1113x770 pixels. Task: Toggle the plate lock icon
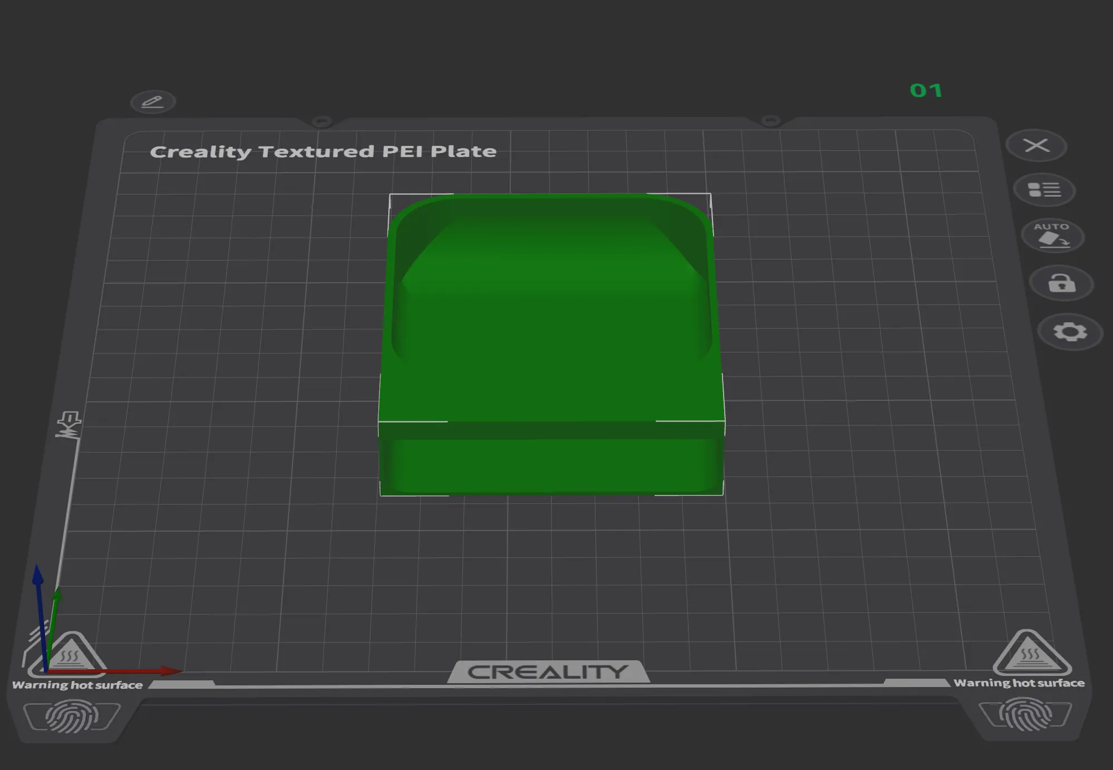click(x=1062, y=283)
